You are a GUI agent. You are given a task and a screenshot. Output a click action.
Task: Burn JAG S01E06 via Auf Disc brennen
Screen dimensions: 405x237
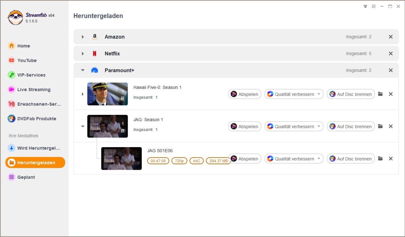click(x=351, y=159)
